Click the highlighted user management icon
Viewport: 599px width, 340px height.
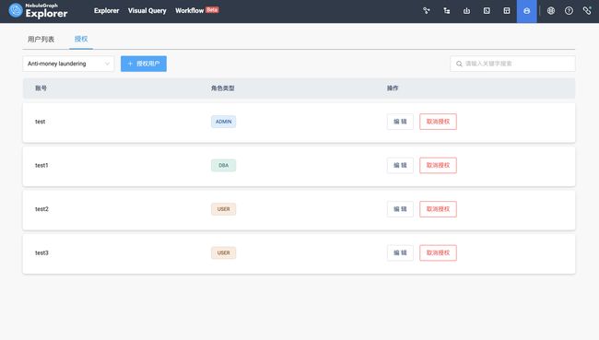pyautogui.click(x=527, y=11)
